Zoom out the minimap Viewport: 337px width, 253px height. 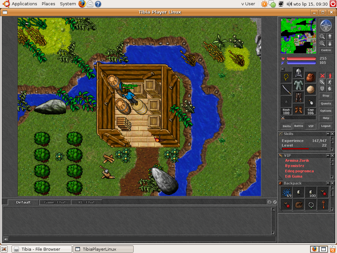[322, 36]
